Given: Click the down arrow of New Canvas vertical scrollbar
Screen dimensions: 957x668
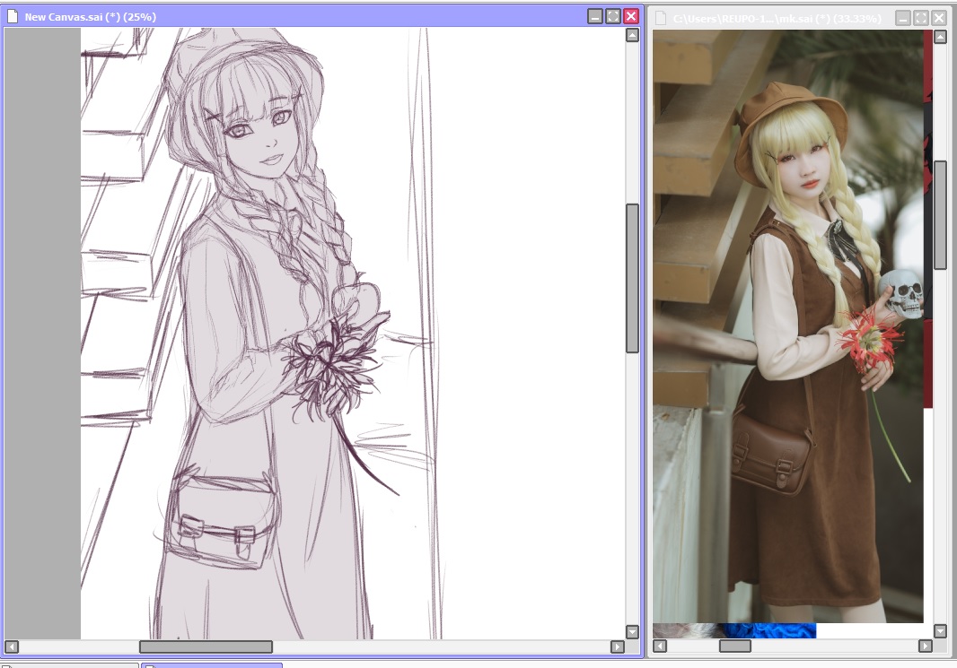Looking at the screenshot, I should pyautogui.click(x=632, y=632).
